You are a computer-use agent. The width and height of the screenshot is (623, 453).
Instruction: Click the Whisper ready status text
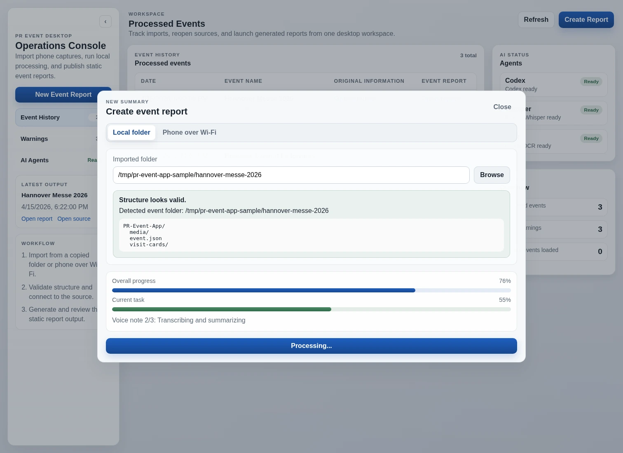(543, 117)
